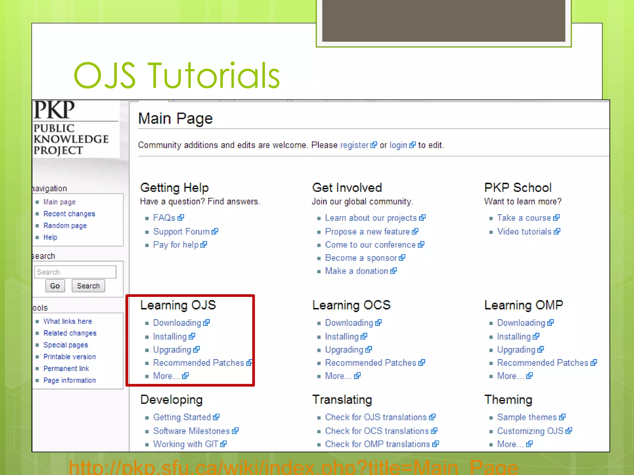The image size is (634, 475).
Task: Open What links here tool
Action: 68,321
